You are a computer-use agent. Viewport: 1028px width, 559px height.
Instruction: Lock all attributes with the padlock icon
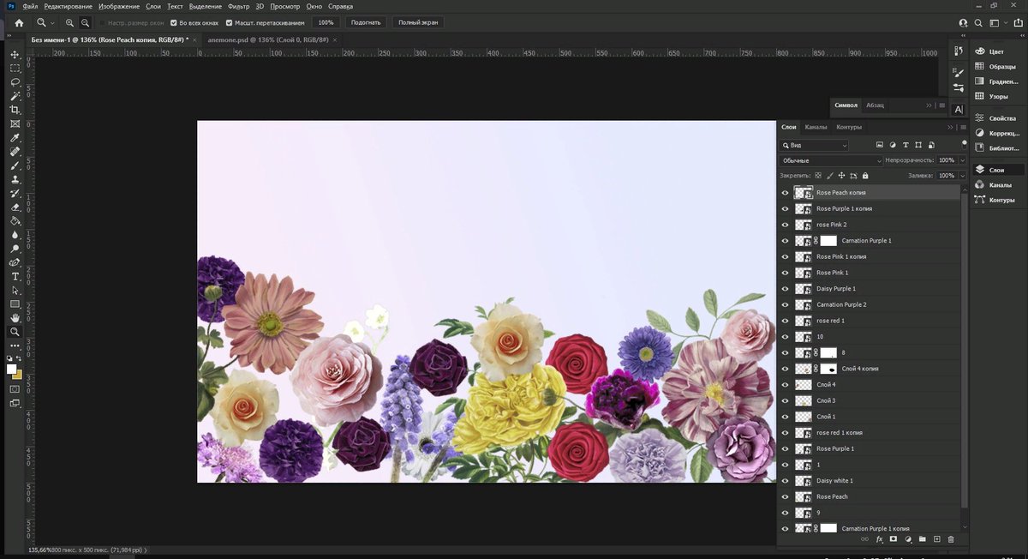coord(865,176)
